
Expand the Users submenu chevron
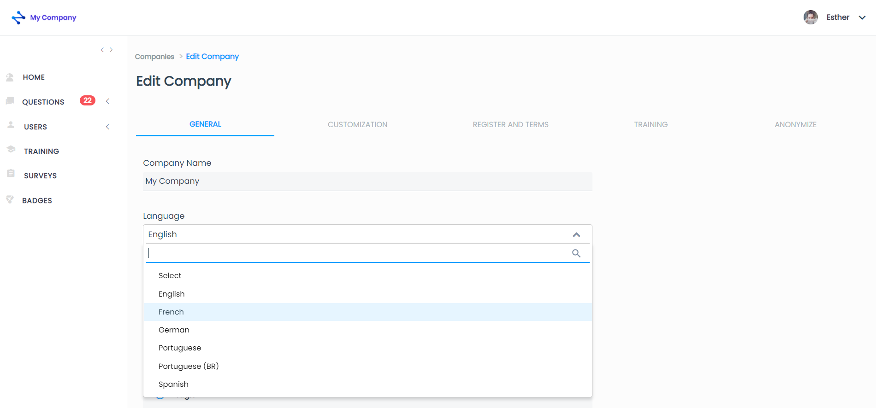pos(108,127)
